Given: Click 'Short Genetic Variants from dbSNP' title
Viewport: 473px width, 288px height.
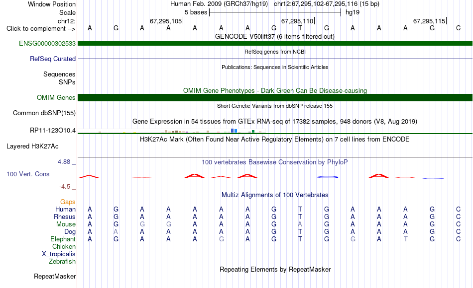Looking at the screenshot, I should tap(275, 106).
